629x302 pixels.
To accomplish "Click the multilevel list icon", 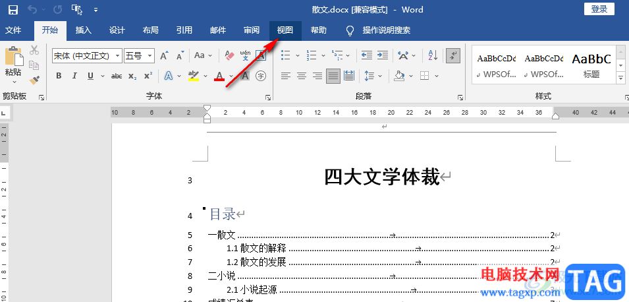I will click(337, 55).
